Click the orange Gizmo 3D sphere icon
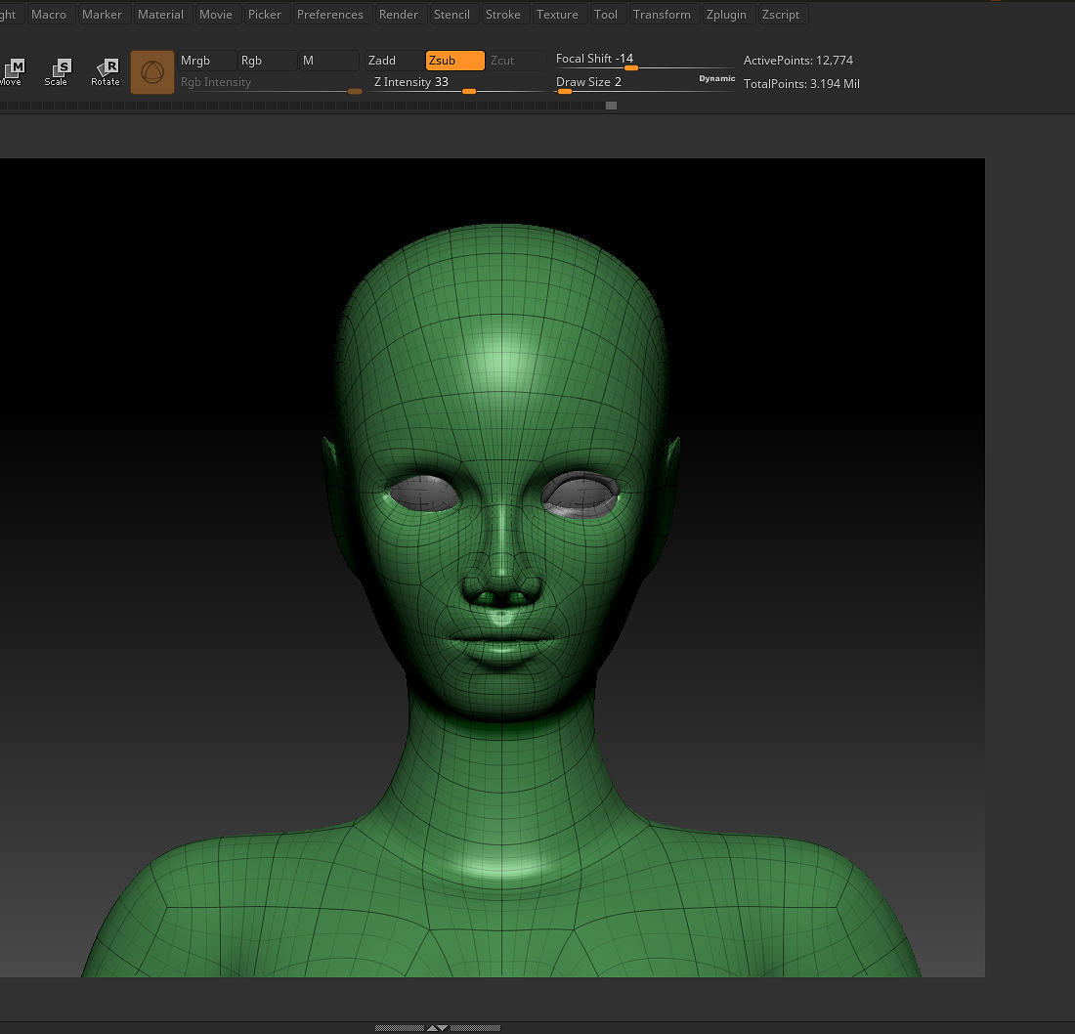The image size is (1075, 1034). (x=152, y=72)
